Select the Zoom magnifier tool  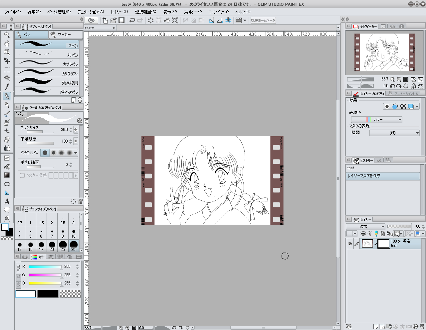click(7, 34)
